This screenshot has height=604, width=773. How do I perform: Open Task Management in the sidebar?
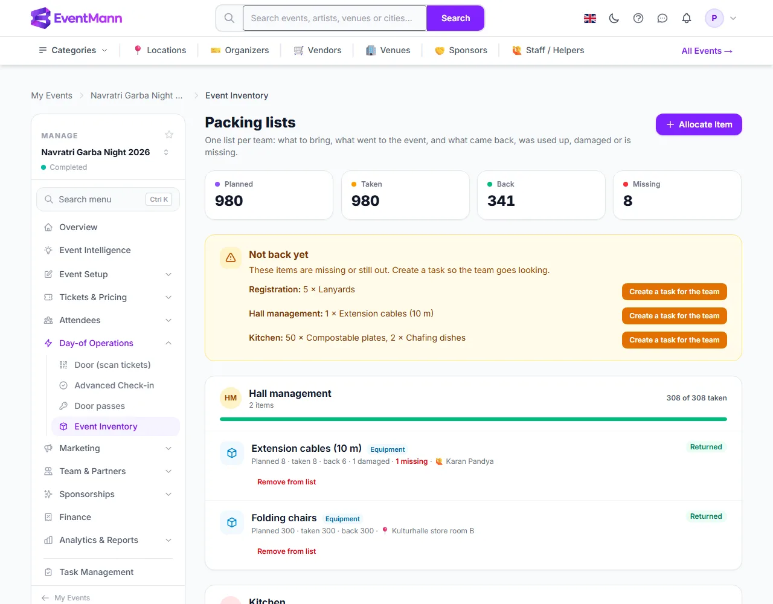click(x=108, y=572)
